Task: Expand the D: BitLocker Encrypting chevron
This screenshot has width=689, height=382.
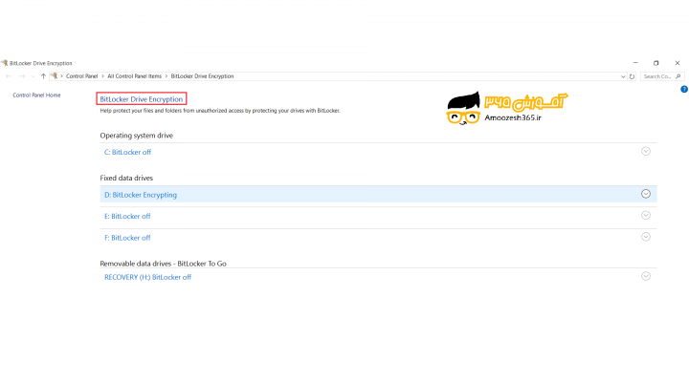Action: coord(646,194)
